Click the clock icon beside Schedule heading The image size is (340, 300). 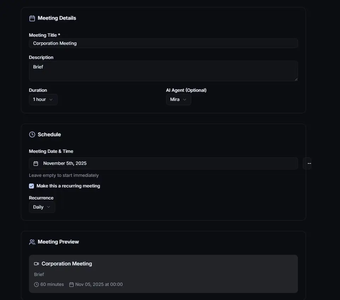(32, 134)
